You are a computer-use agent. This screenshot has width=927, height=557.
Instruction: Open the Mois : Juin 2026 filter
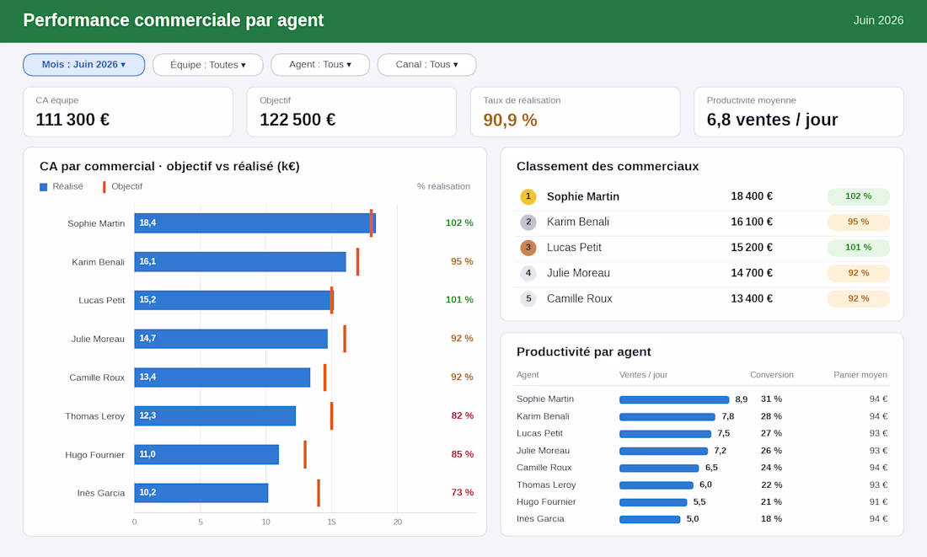(x=84, y=64)
